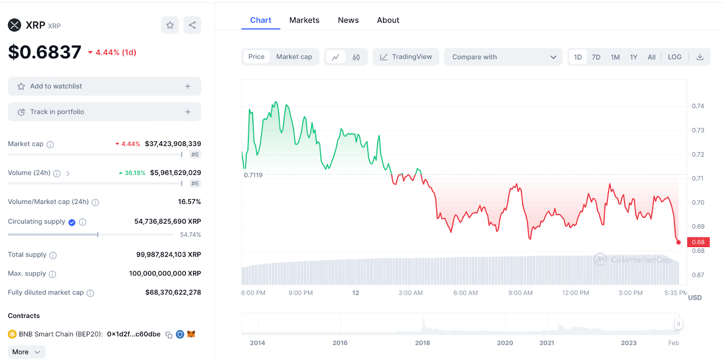724x359 pixels.
Task: Open the Max. supply info icon
Action: pyautogui.click(x=52, y=274)
